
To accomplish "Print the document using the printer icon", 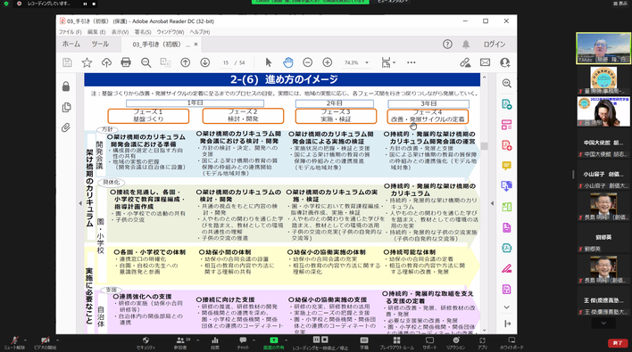I will (x=126, y=62).
